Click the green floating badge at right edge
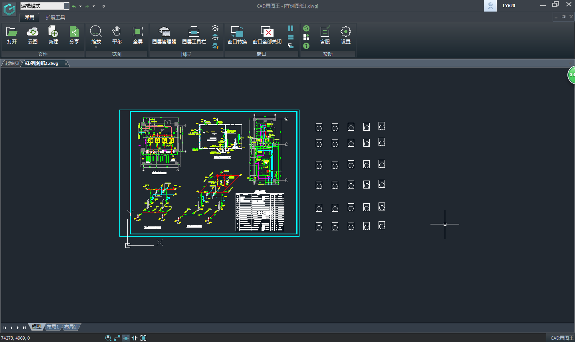Screen dimensions: 575x342 point(571,75)
